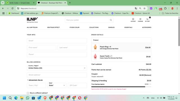Open WhatsApp from the taskbar
The height and width of the screenshot is (101, 180).
[28, 98]
